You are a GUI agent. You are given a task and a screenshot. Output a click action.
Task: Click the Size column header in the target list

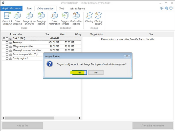point(151,34)
